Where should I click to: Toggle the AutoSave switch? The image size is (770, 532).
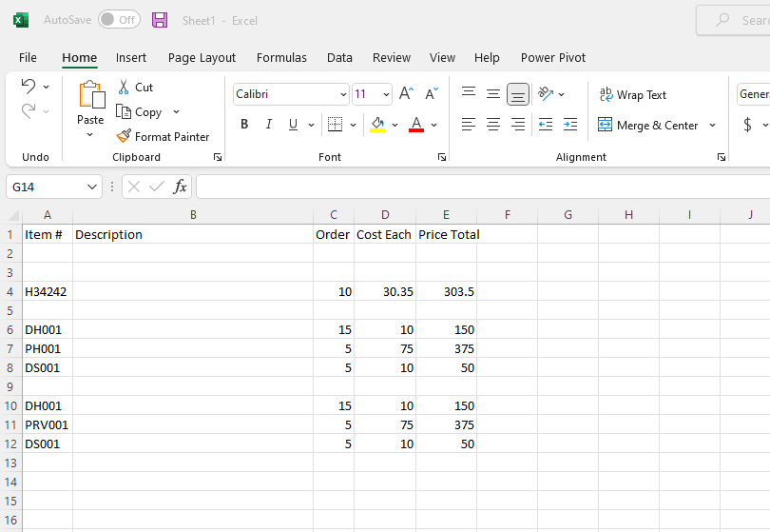[x=120, y=20]
